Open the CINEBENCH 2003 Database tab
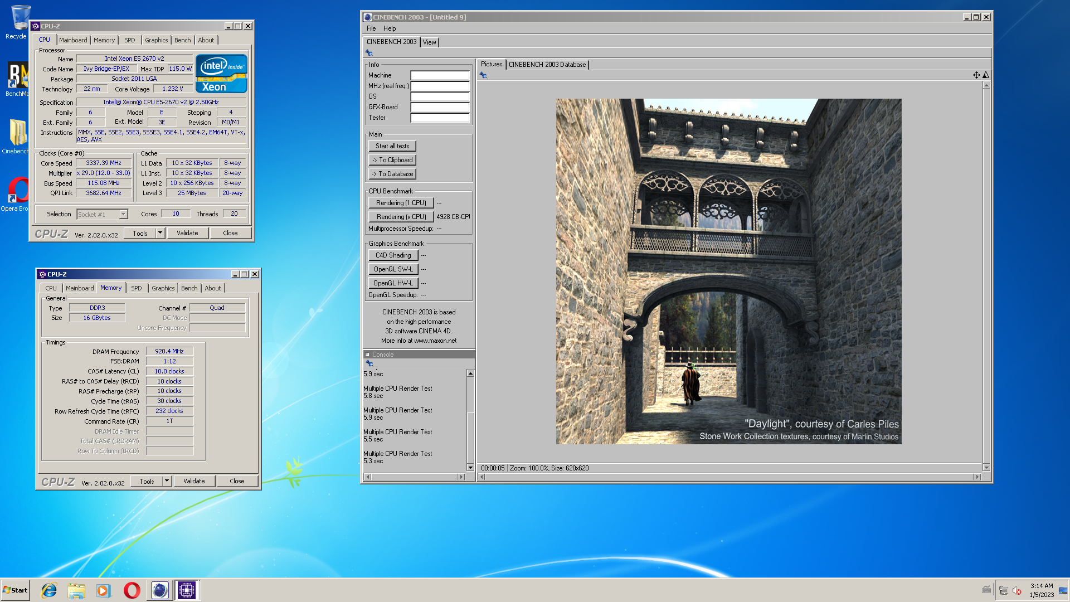 (x=547, y=65)
